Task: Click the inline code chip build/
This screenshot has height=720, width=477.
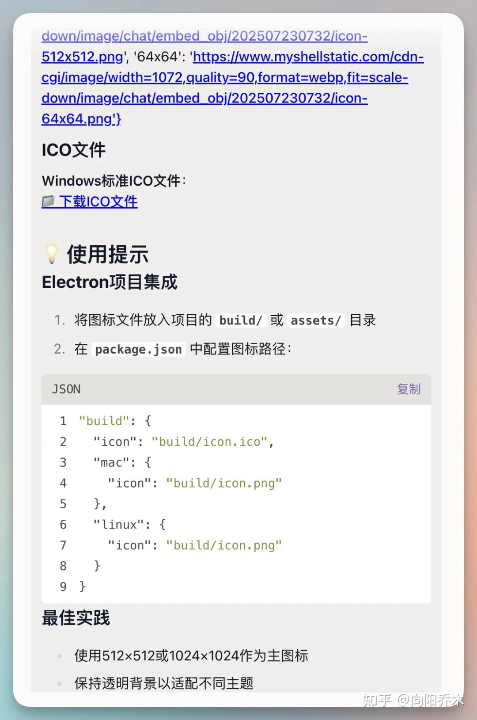Action: tap(241, 320)
